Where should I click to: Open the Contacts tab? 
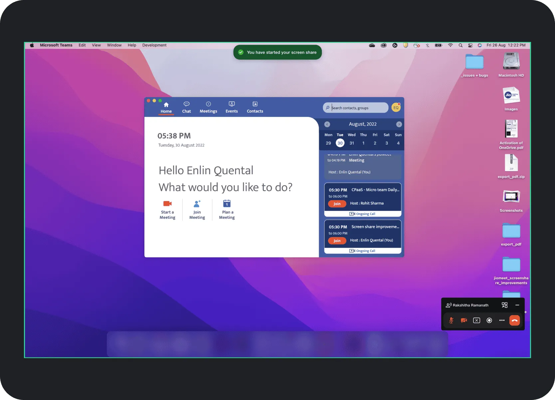pyautogui.click(x=255, y=107)
